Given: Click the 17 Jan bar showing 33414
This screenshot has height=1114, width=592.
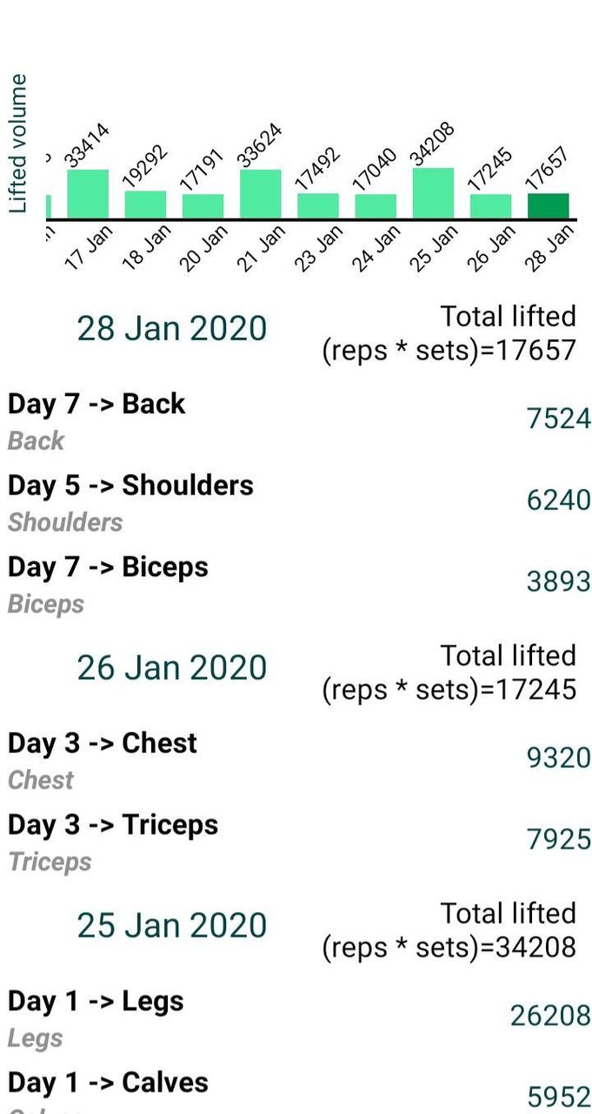Looking at the screenshot, I should [x=86, y=191].
